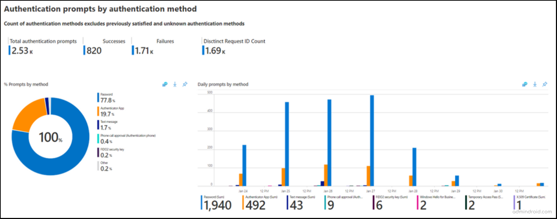Pin the % Prompts by method chart to dashboard
Screen dimensions: 557x219
click(x=185, y=84)
